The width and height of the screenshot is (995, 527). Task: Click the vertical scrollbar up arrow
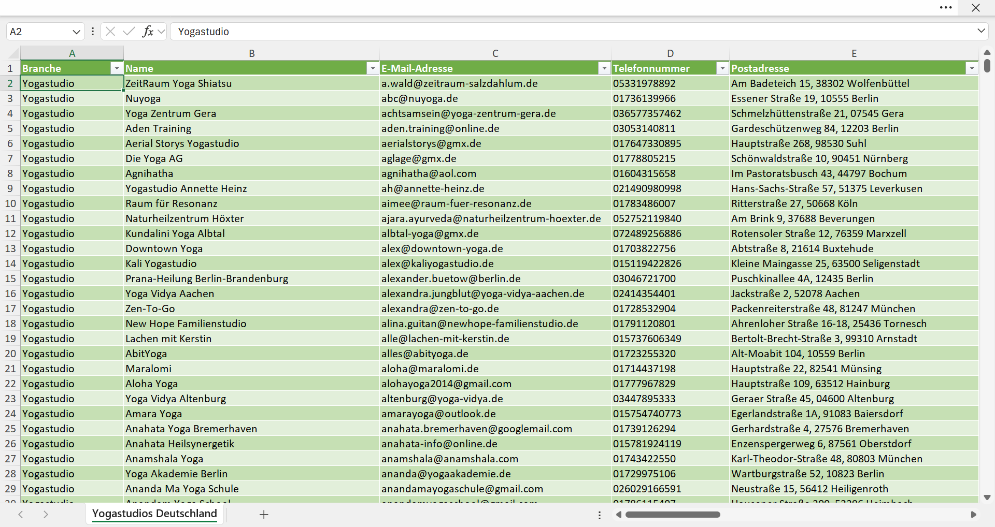pyautogui.click(x=987, y=52)
